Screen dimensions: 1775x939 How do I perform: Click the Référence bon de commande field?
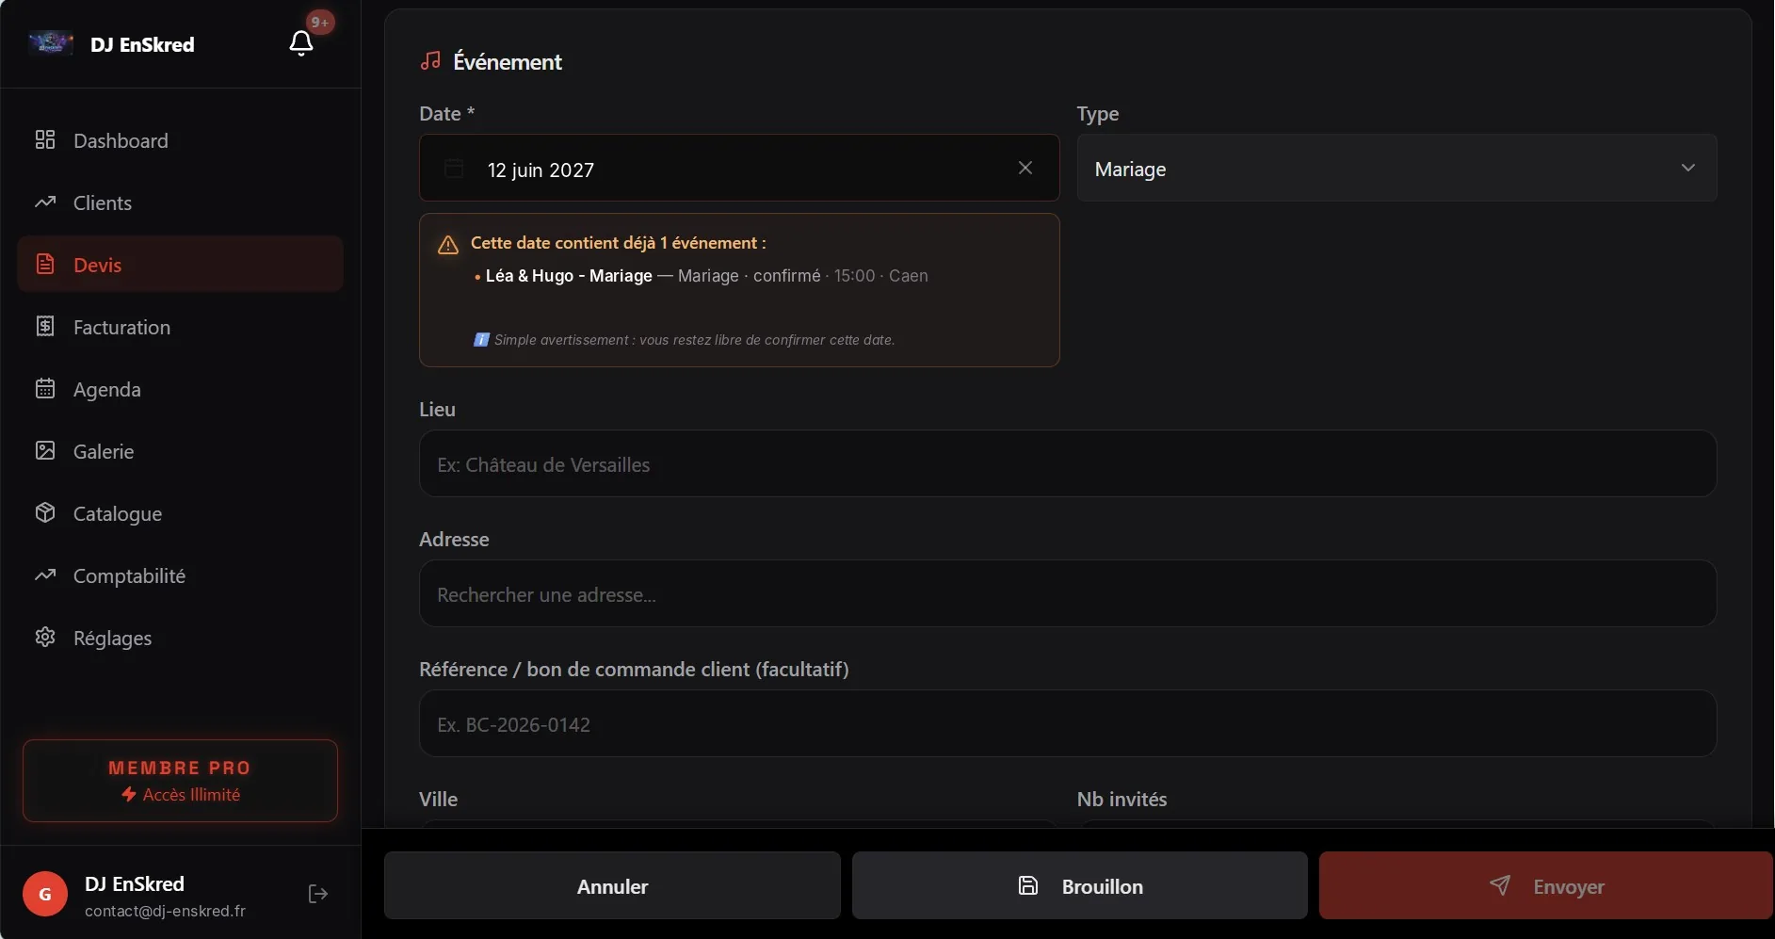point(1068,723)
